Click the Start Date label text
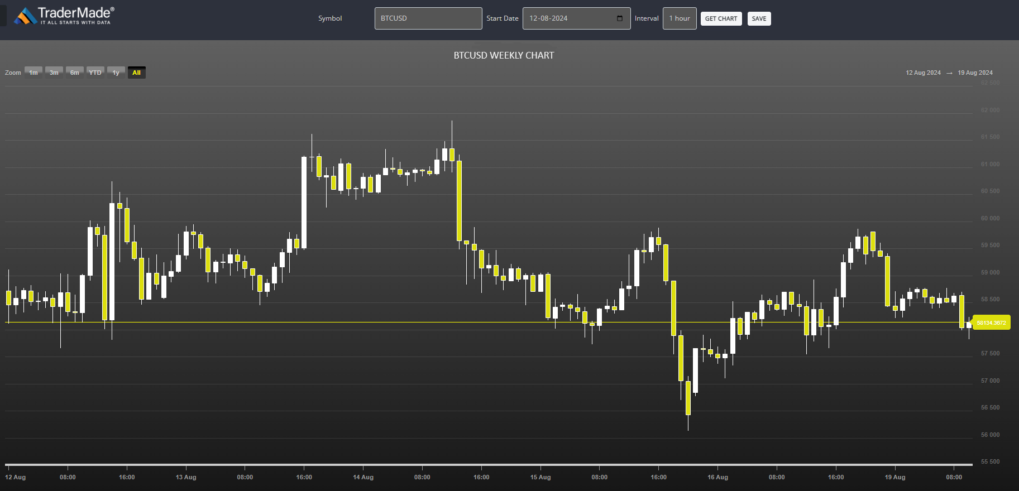This screenshot has width=1019, height=491. (503, 18)
